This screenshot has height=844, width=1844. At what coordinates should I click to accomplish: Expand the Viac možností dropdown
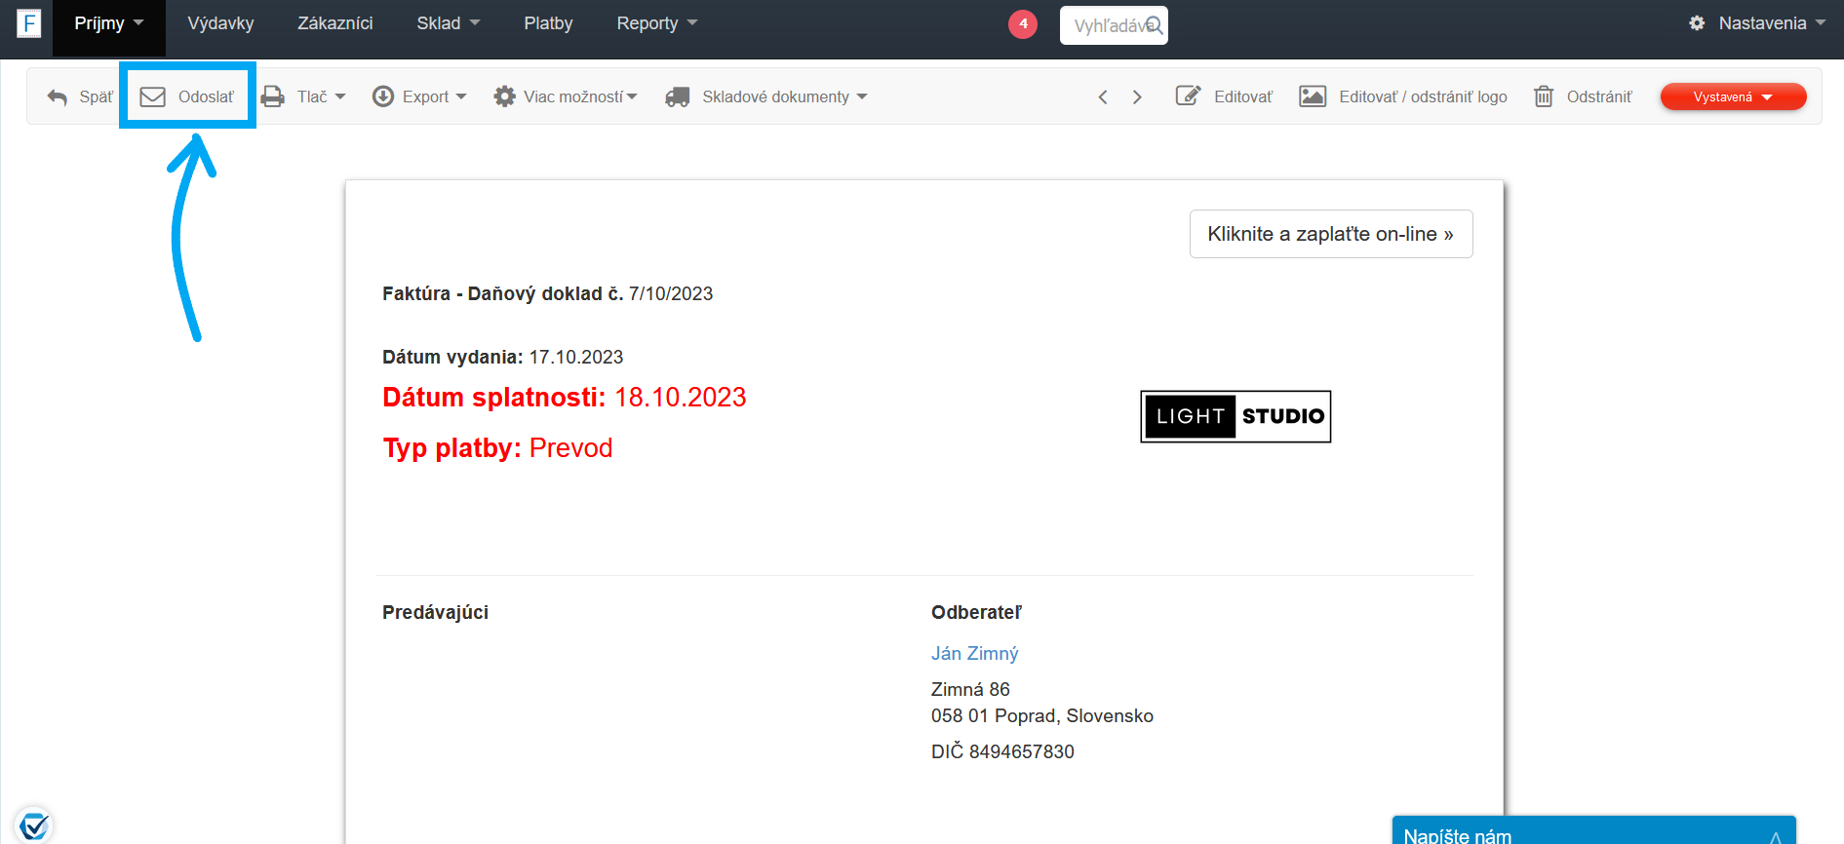pos(632,96)
